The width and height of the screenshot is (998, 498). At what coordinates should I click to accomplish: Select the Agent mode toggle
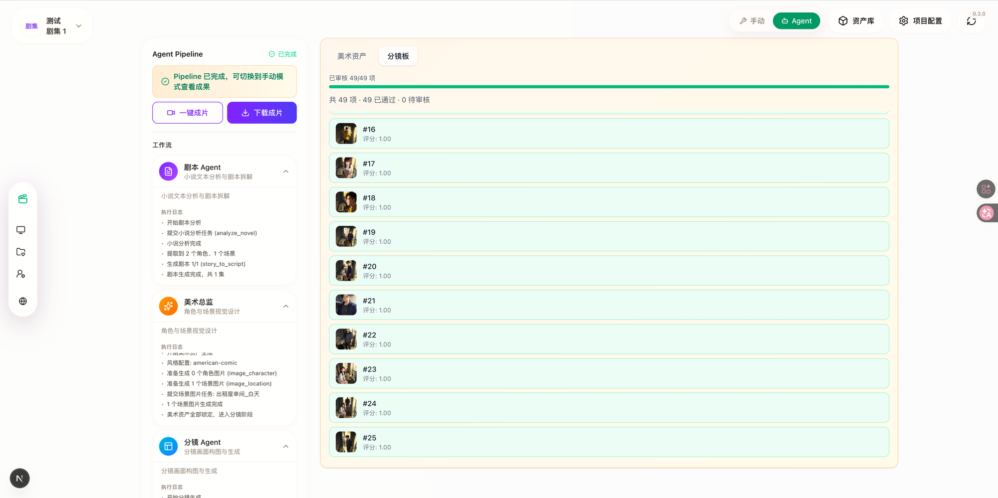tap(796, 21)
